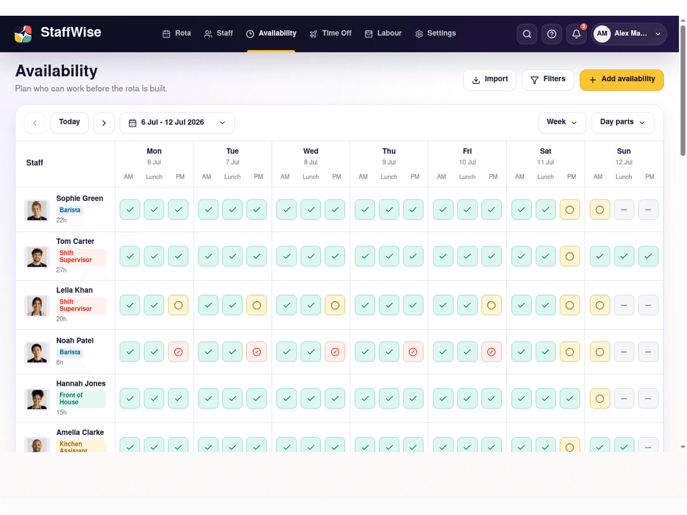This screenshot has width=687, height=515.
Task: Click the page vertical scrollbar
Action: tap(683, 91)
